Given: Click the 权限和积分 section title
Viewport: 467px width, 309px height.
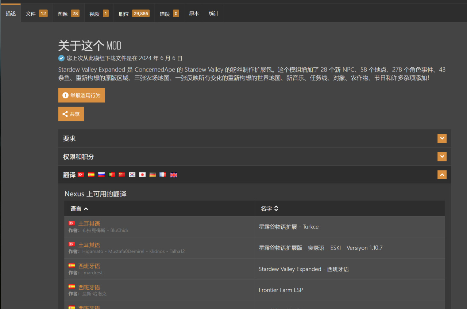Looking at the screenshot, I should click(78, 157).
